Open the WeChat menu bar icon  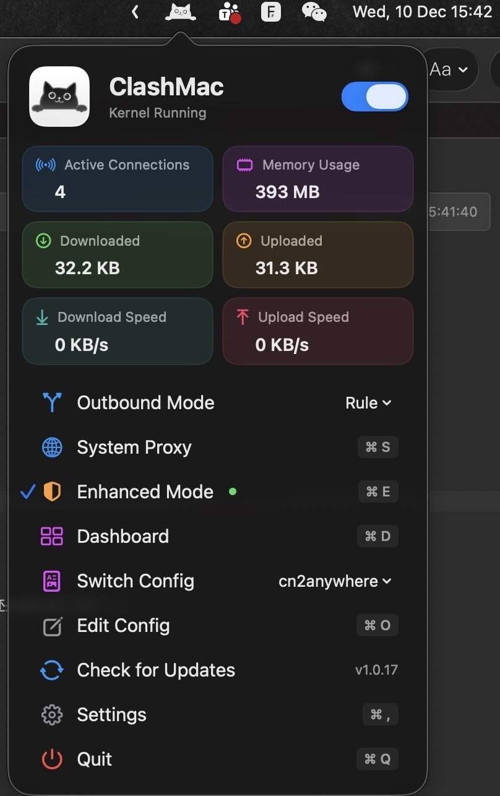point(314,12)
